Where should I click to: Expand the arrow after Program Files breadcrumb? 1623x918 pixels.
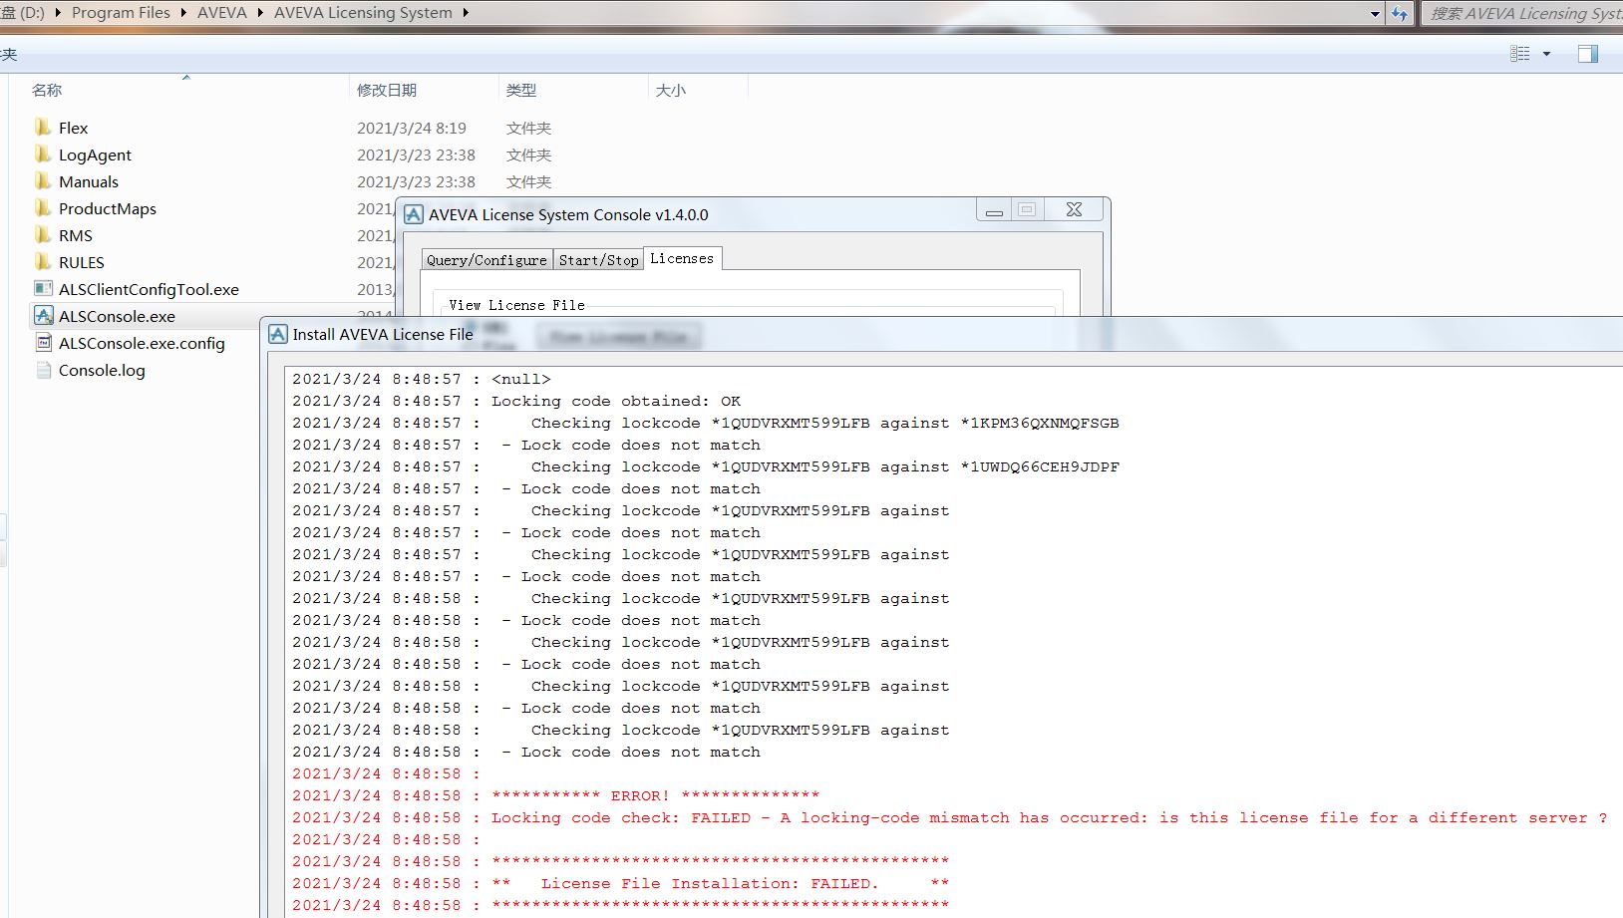click(x=183, y=13)
